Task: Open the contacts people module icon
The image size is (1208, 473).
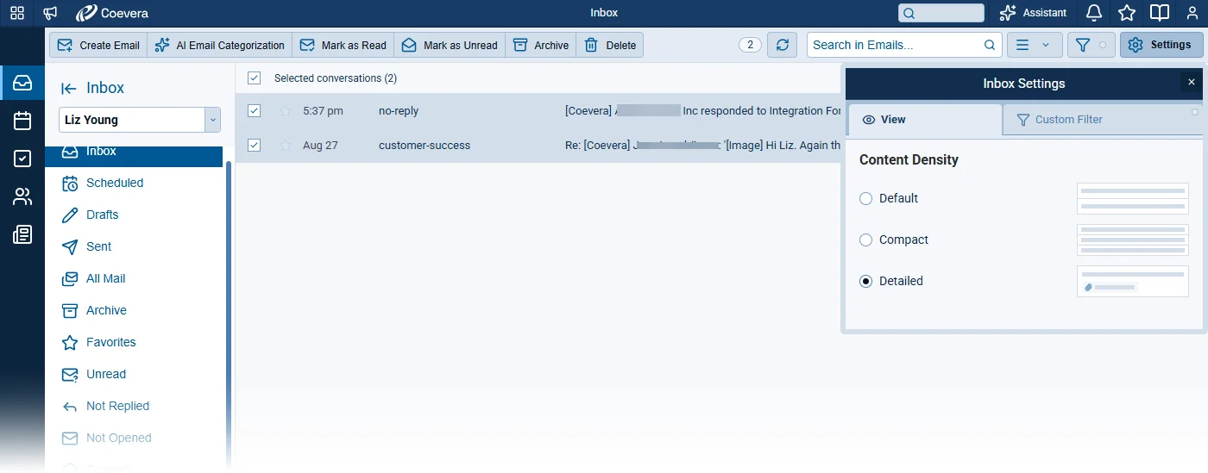Action: (x=22, y=196)
